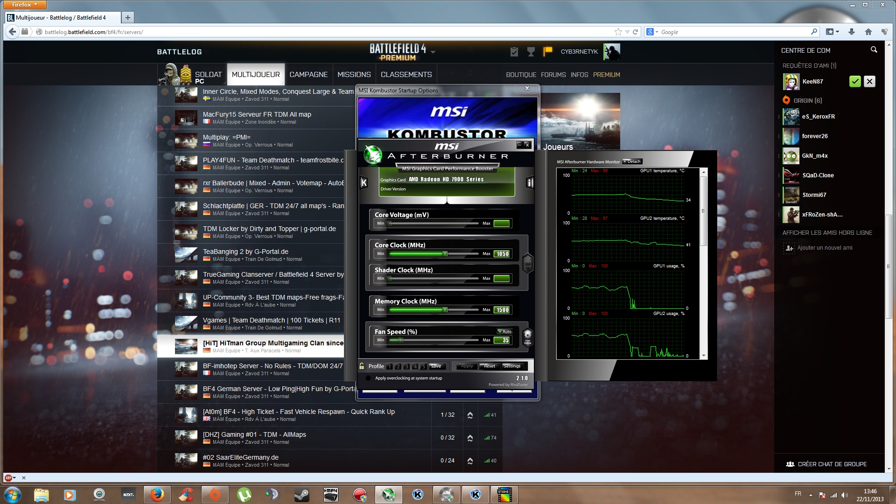The width and height of the screenshot is (896, 504).
Task: Launch Kombustor via the K button
Action: 364,183
